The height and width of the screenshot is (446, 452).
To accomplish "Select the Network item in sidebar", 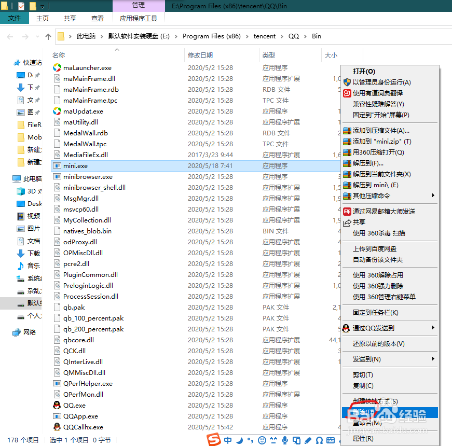I will [x=24, y=332].
